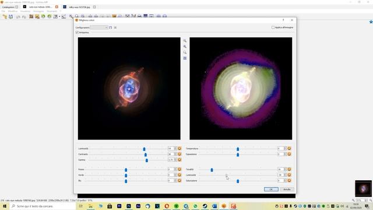Open the Visualizza menu
The image size is (373, 210).
pyautogui.click(x=25, y=11)
